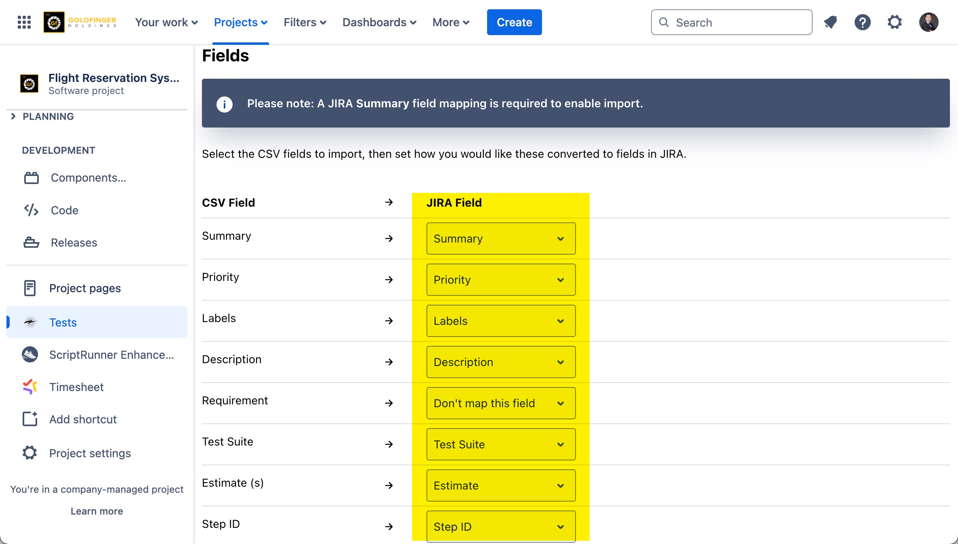
Task: Click the Learn more link
Action: pos(97,511)
